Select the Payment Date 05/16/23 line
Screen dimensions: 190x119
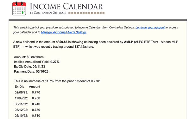pos(31,72)
